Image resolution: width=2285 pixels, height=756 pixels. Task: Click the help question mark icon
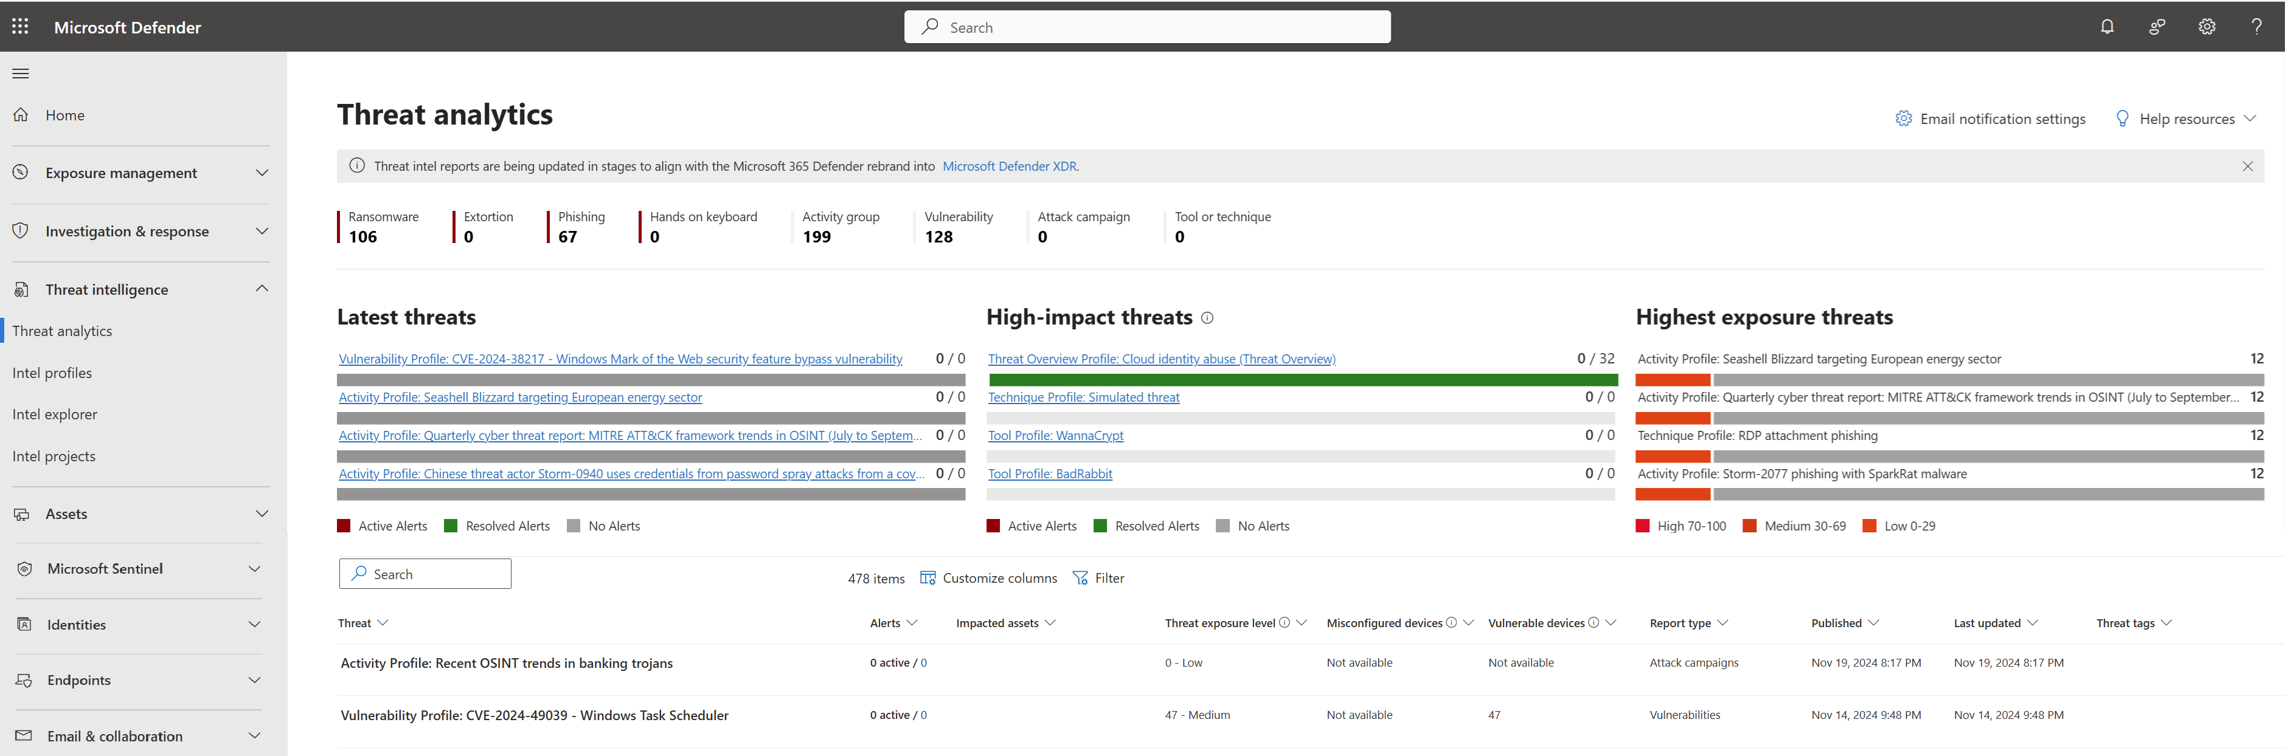pyautogui.click(x=2256, y=27)
